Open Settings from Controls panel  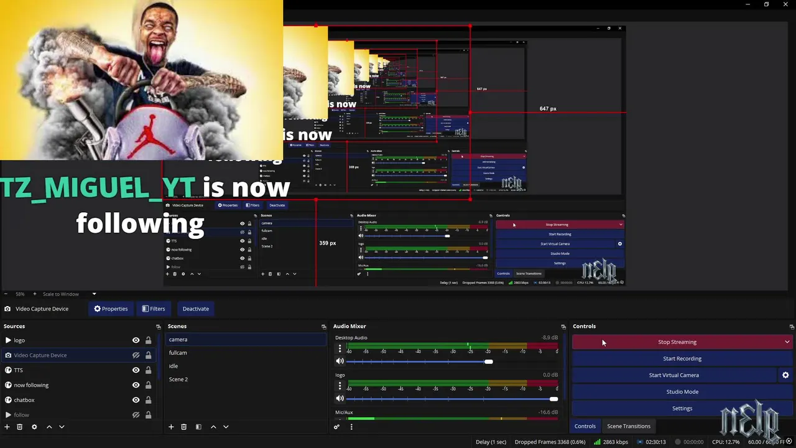click(x=682, y=408)
